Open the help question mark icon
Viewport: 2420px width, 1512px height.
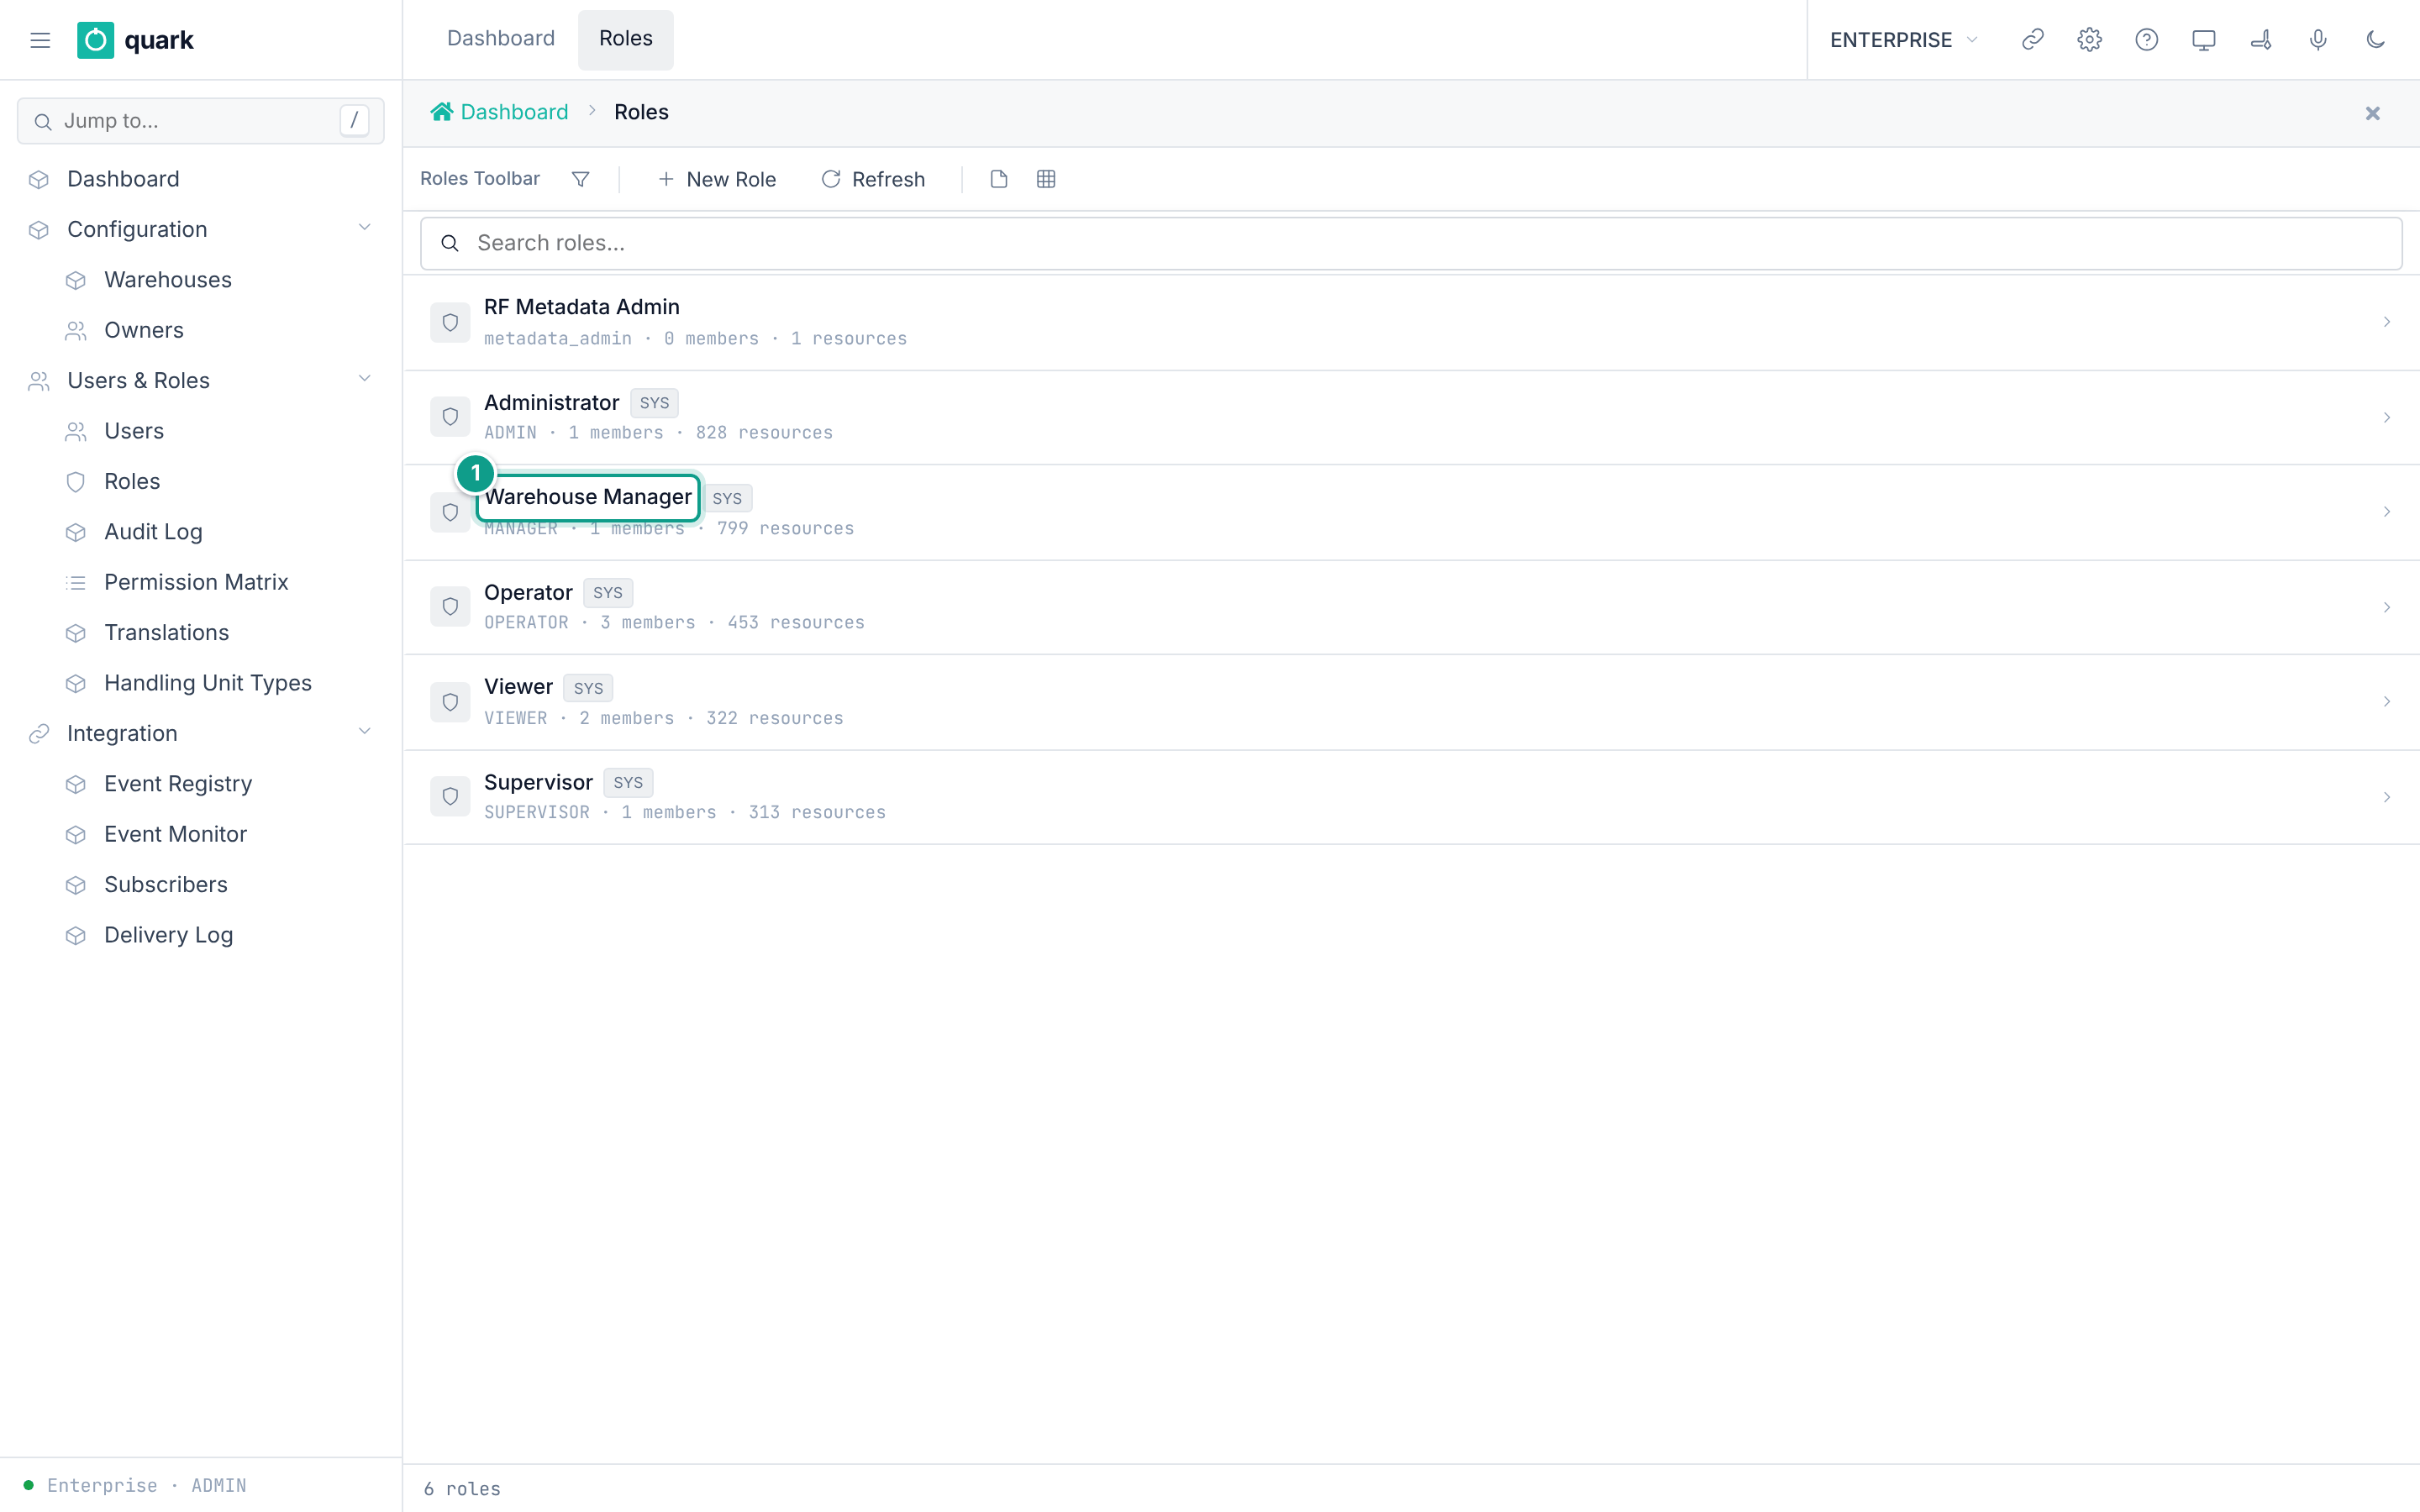click(x=2146, y=40)
